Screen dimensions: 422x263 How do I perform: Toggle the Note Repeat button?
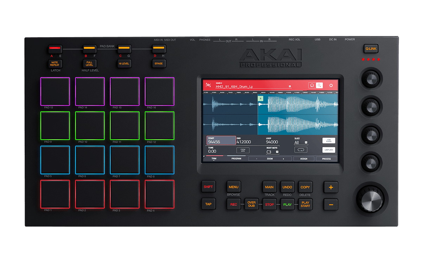(55, 64)
